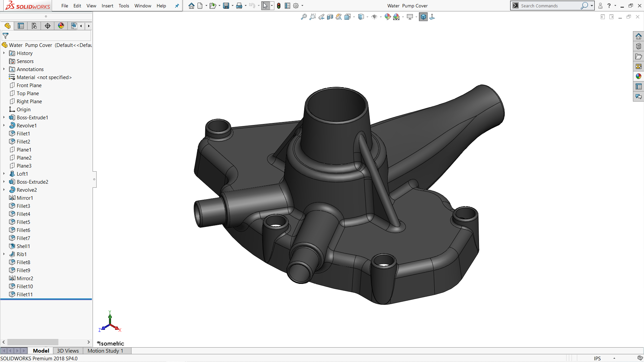Click the Edit Appearance icon
Image resolution: width=644 pixels, height=362 pixels.
pyautogui.click(x=387, y=17)
